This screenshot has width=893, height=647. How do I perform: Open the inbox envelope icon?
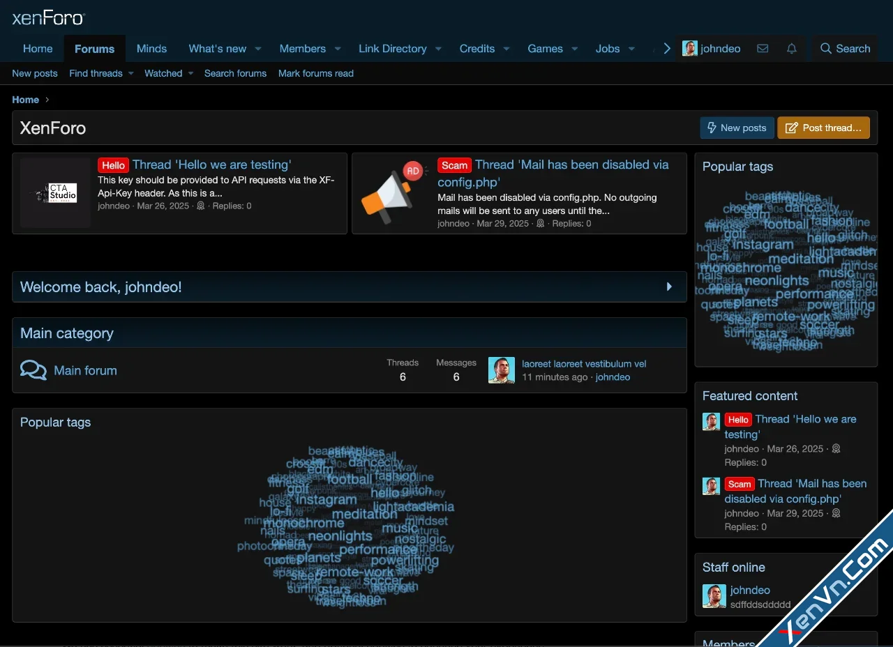pyautogui.click(x=763, y=48)
